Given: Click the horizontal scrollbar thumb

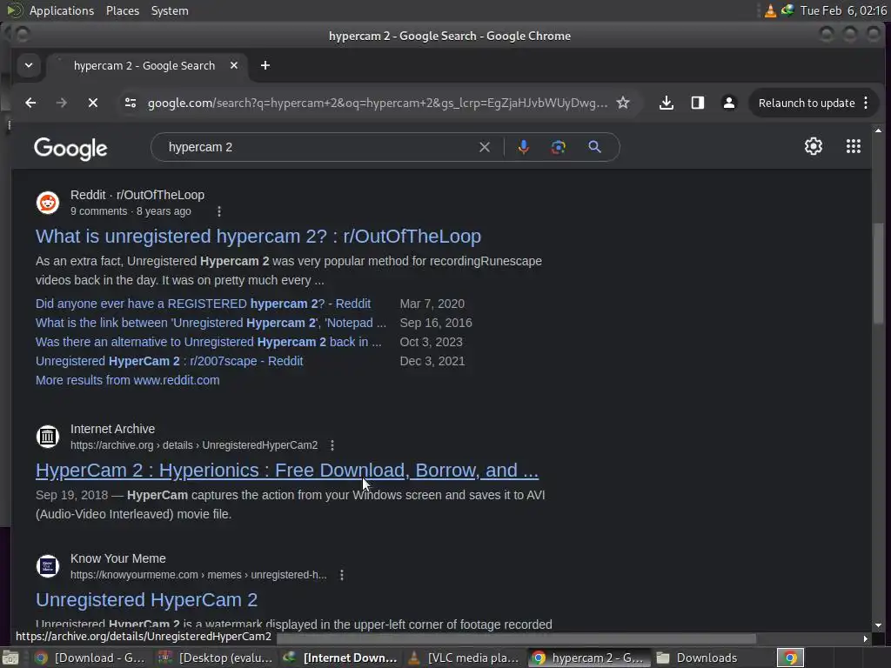Looking at the screenshot, I should [x=516, y=638].
